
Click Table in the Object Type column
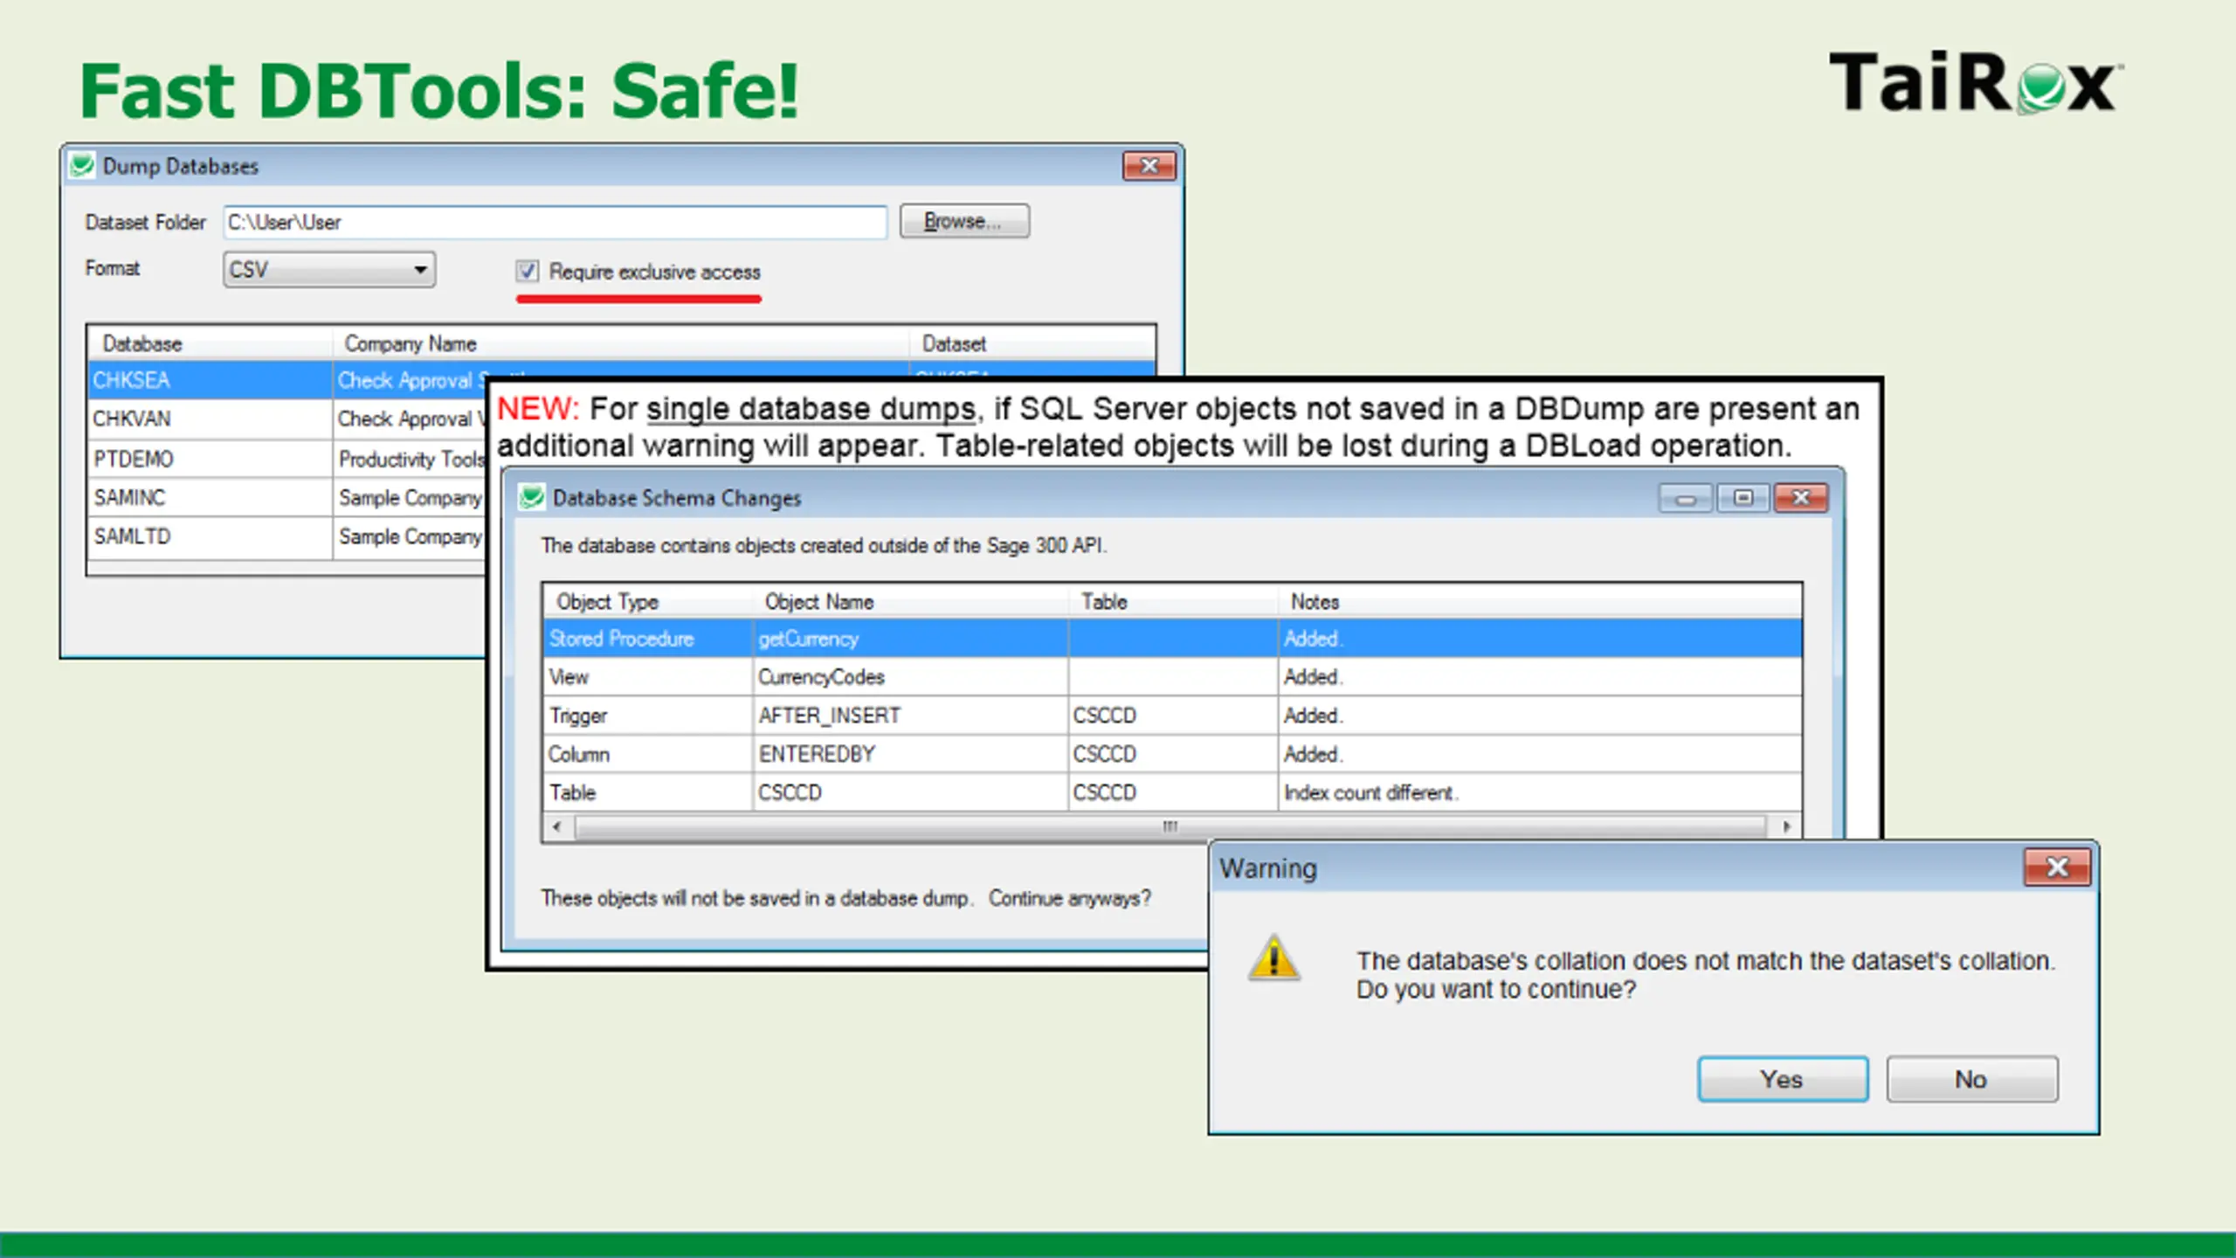tap(573, 792)
